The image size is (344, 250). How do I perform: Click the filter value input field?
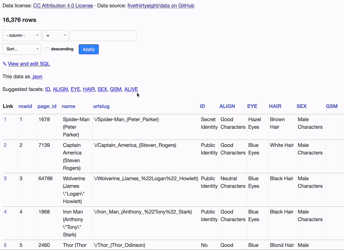coord(103,35)
